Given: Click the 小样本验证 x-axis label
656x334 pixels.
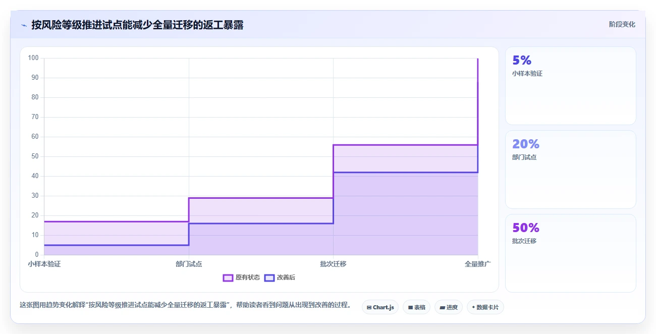Looking at the screenshot, I should point(44,264).
